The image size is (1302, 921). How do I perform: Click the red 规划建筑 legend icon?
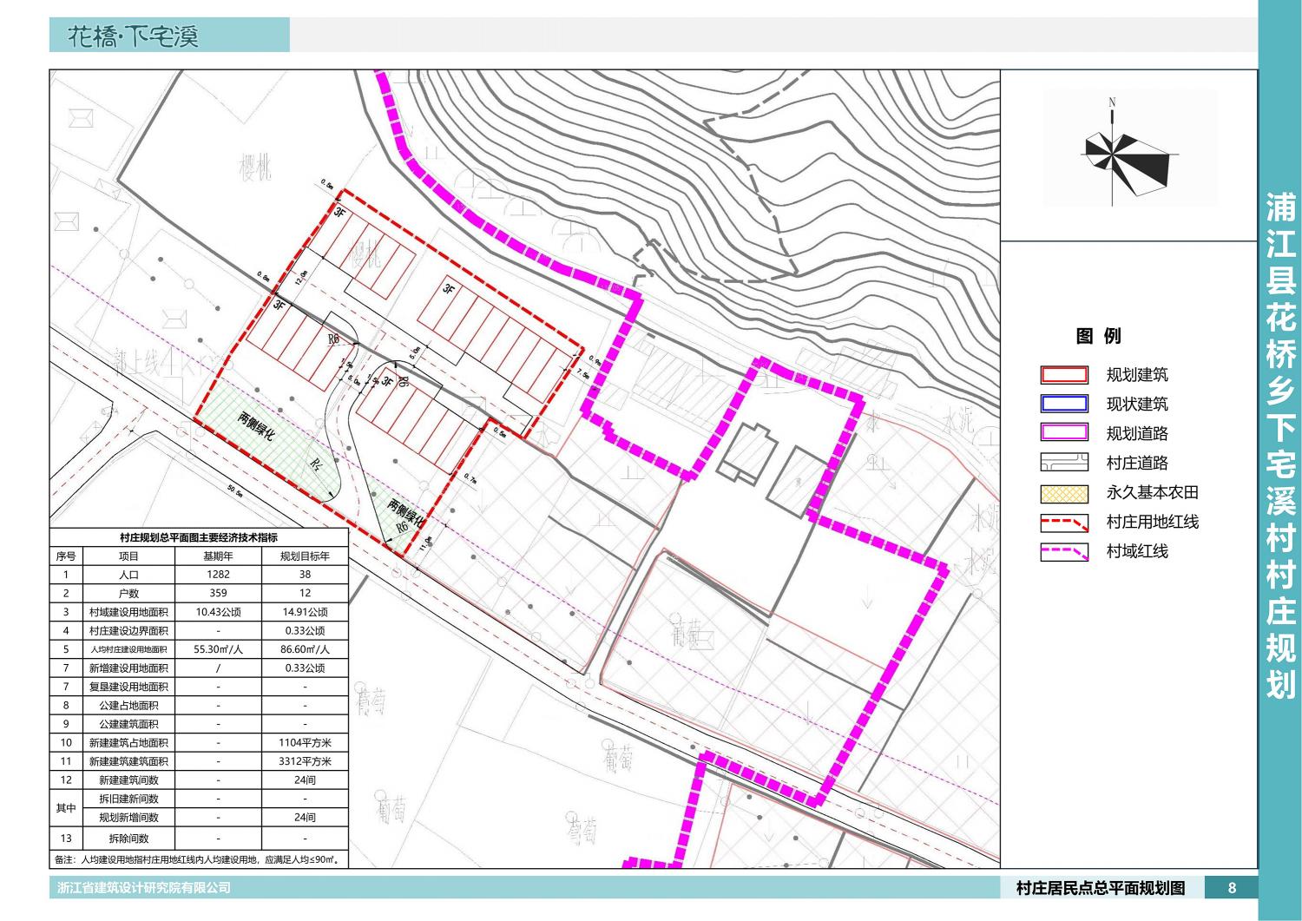pyautogui.click(x=1063, y=375)
